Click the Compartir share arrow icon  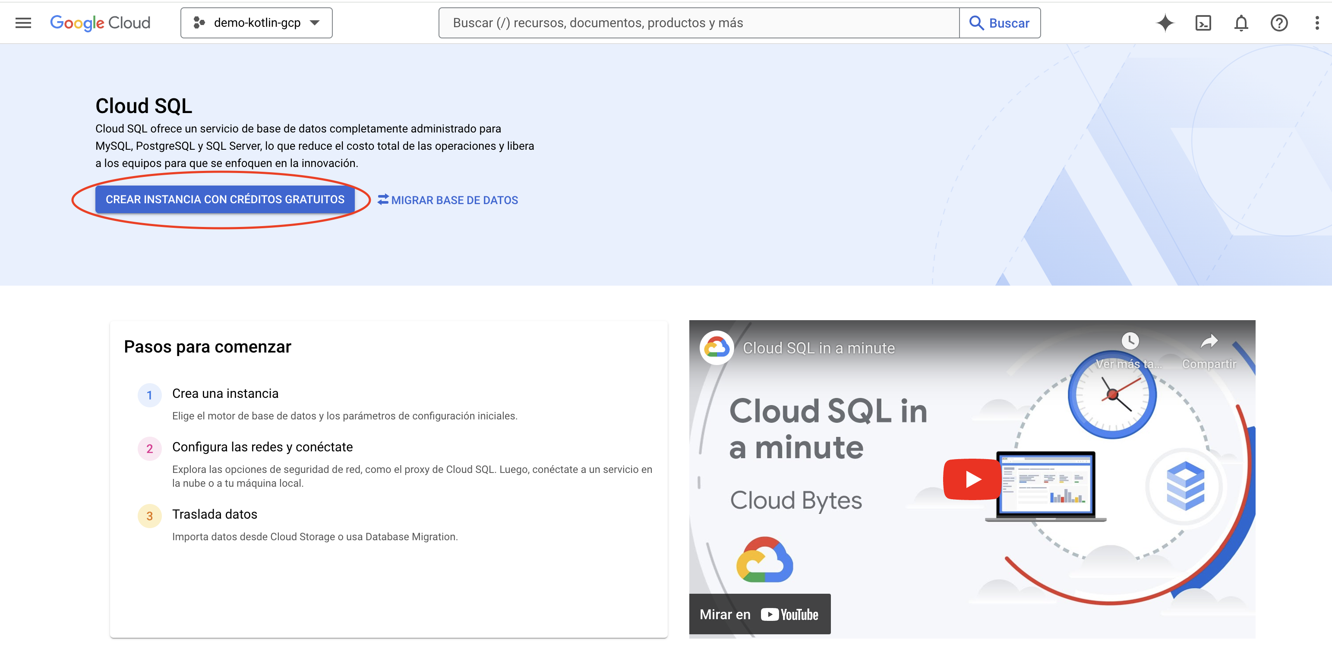pyautogui.click(x=1209, y=341)
